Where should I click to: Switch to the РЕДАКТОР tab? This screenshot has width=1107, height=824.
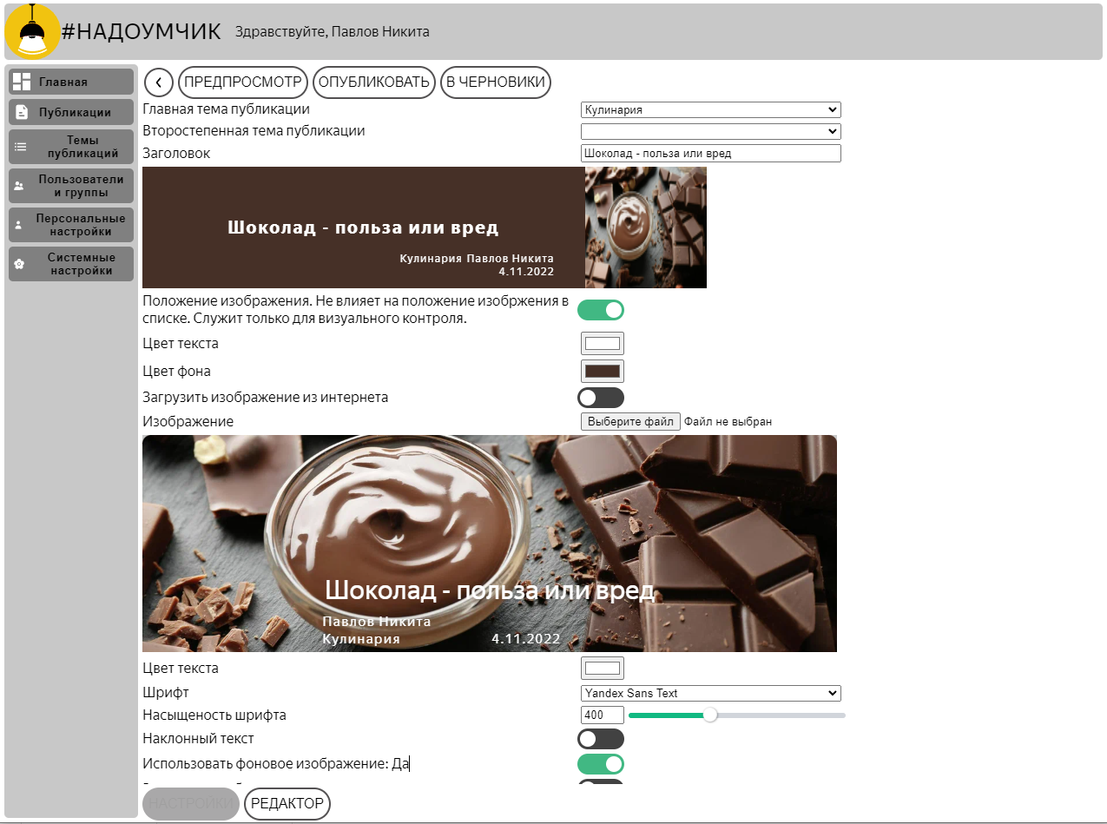tap(287, 804)
